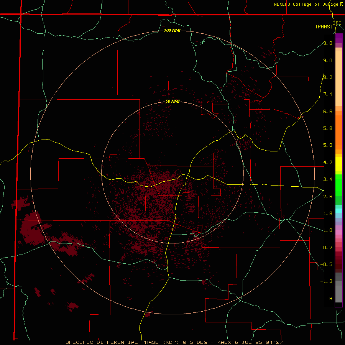345x345 pixels.
Task: Click the cyan band of the color bar
Action: click(338, 211)
